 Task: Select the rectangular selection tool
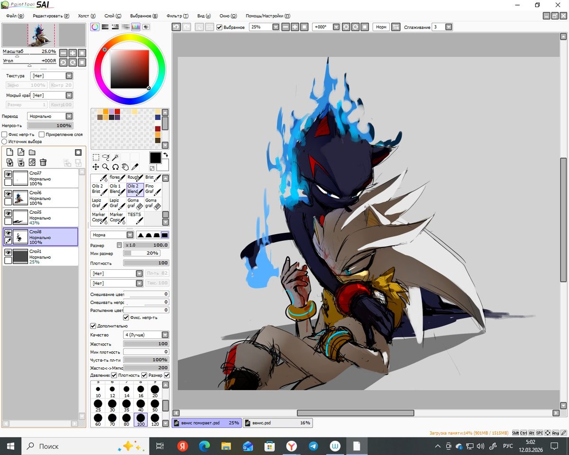(96, 157)
